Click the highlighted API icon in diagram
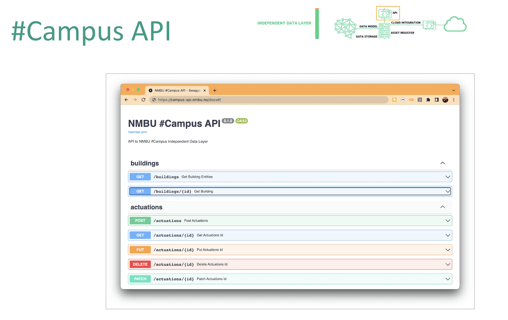508x320 pixels. coord(388,13)
